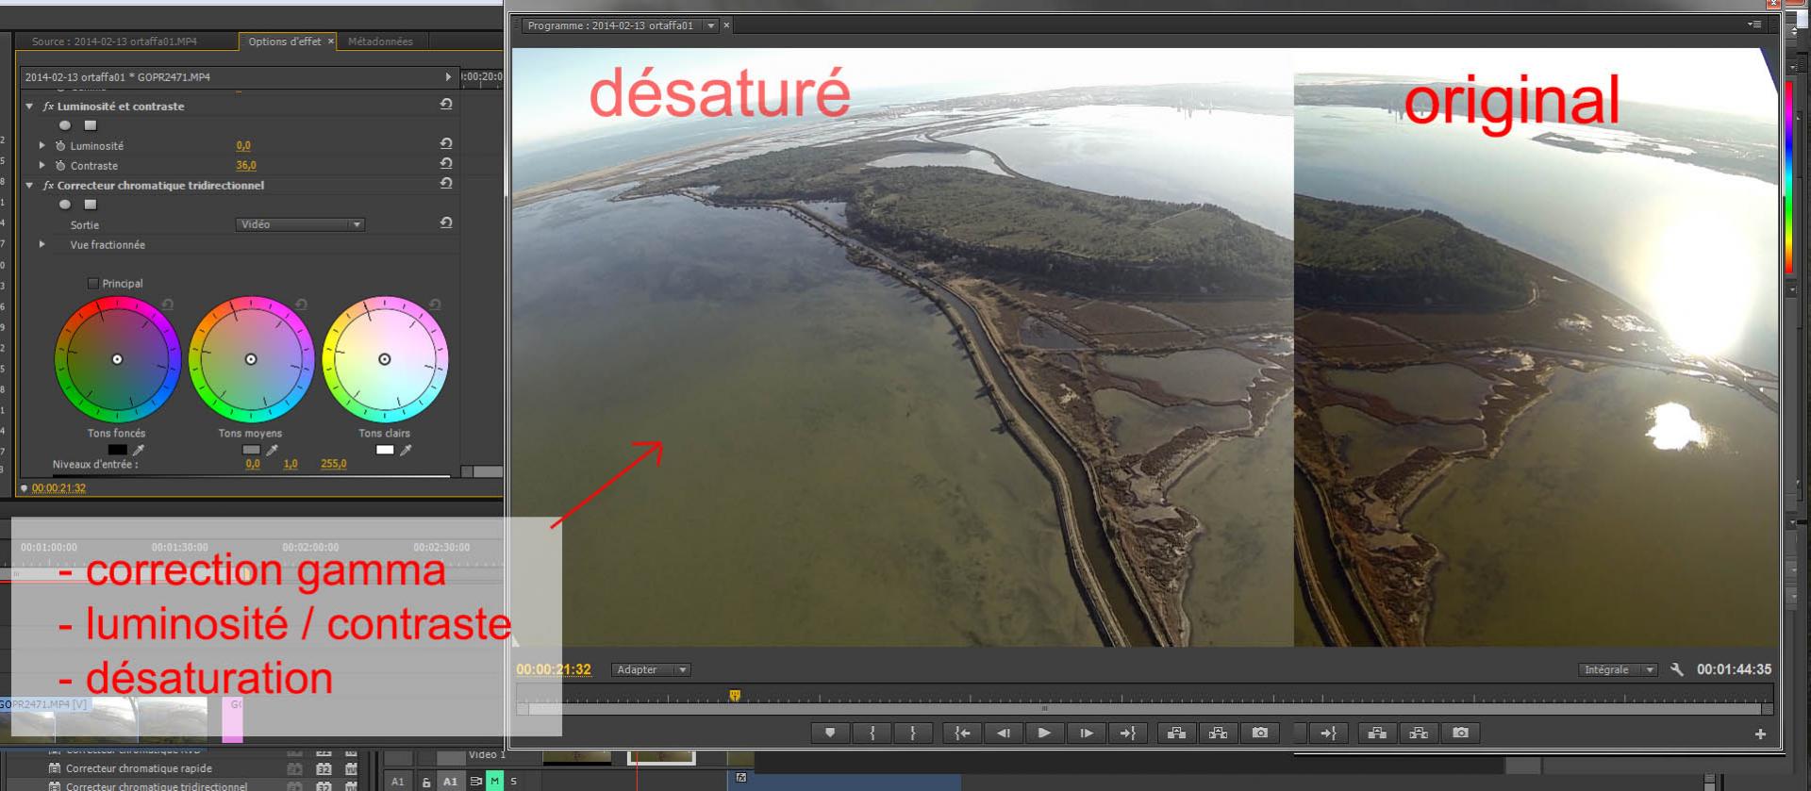This screenshot has height=791, width=1811.
Task: Click the Add Marker icon
Action: (830, 733)
